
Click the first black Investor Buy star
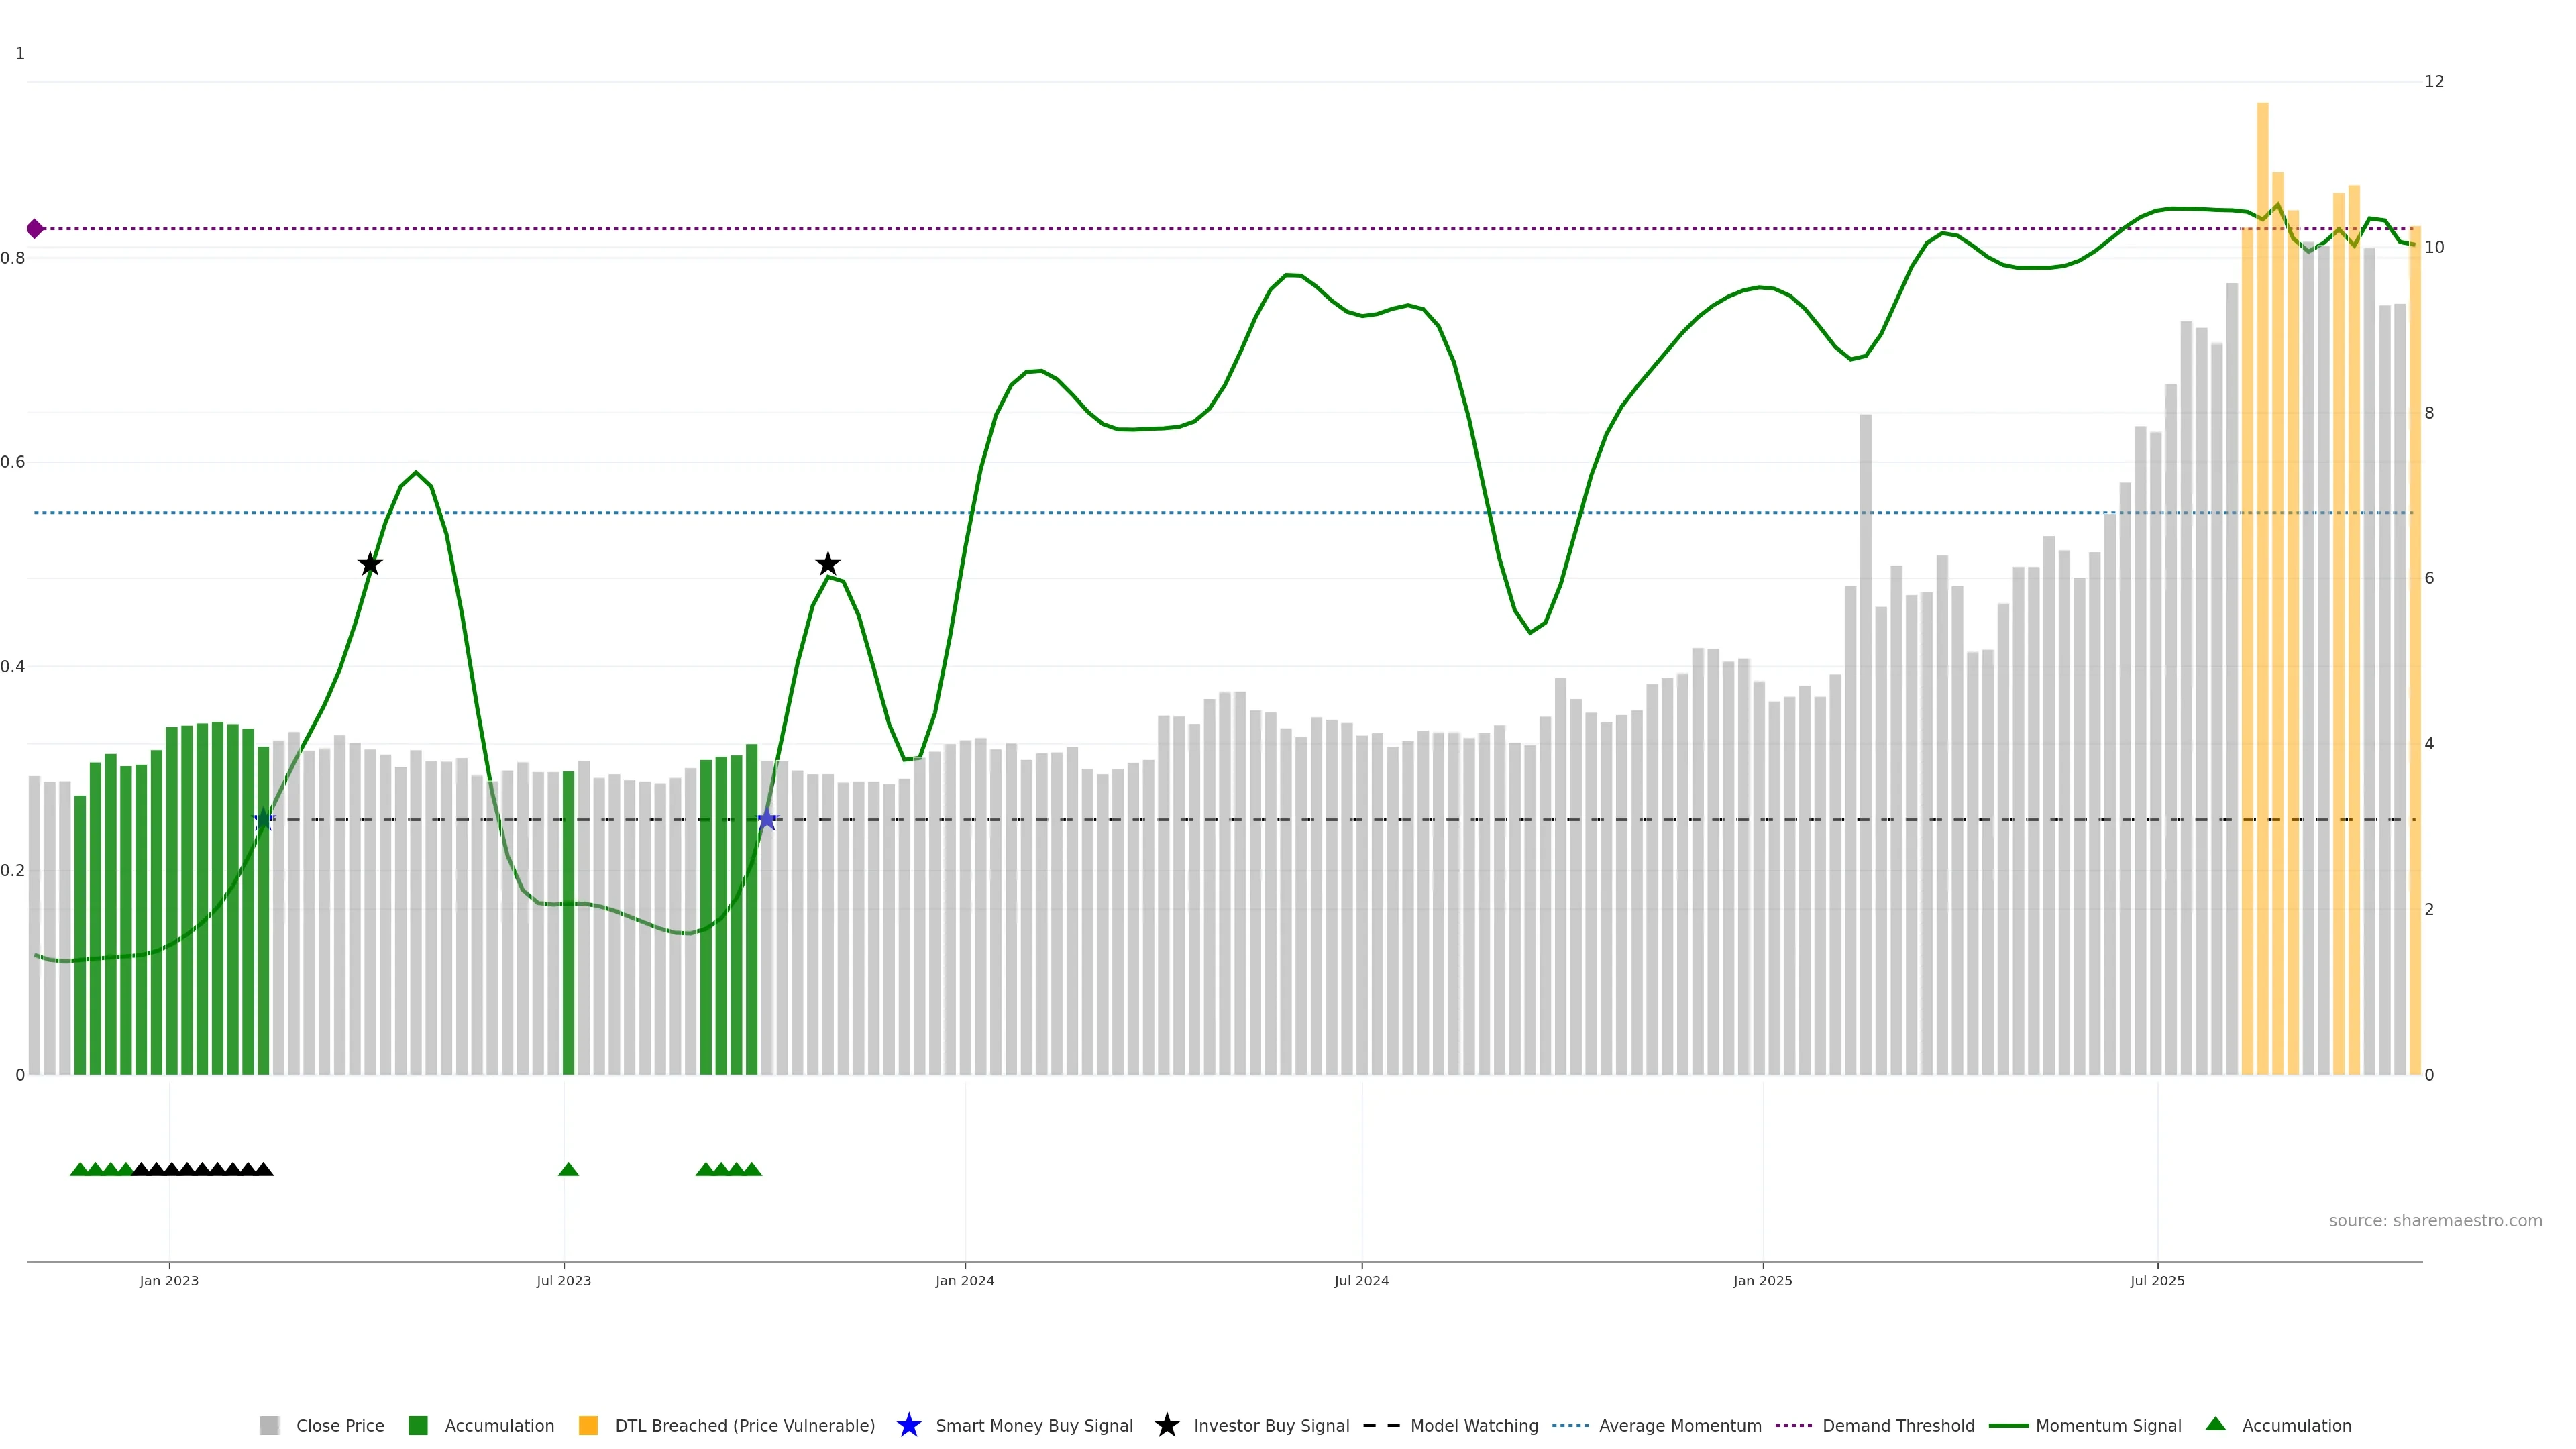pos(370,564)
